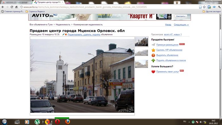Click the red cross delete icon
The height and width of the screenshot is (125, 222).
[66, 34]
